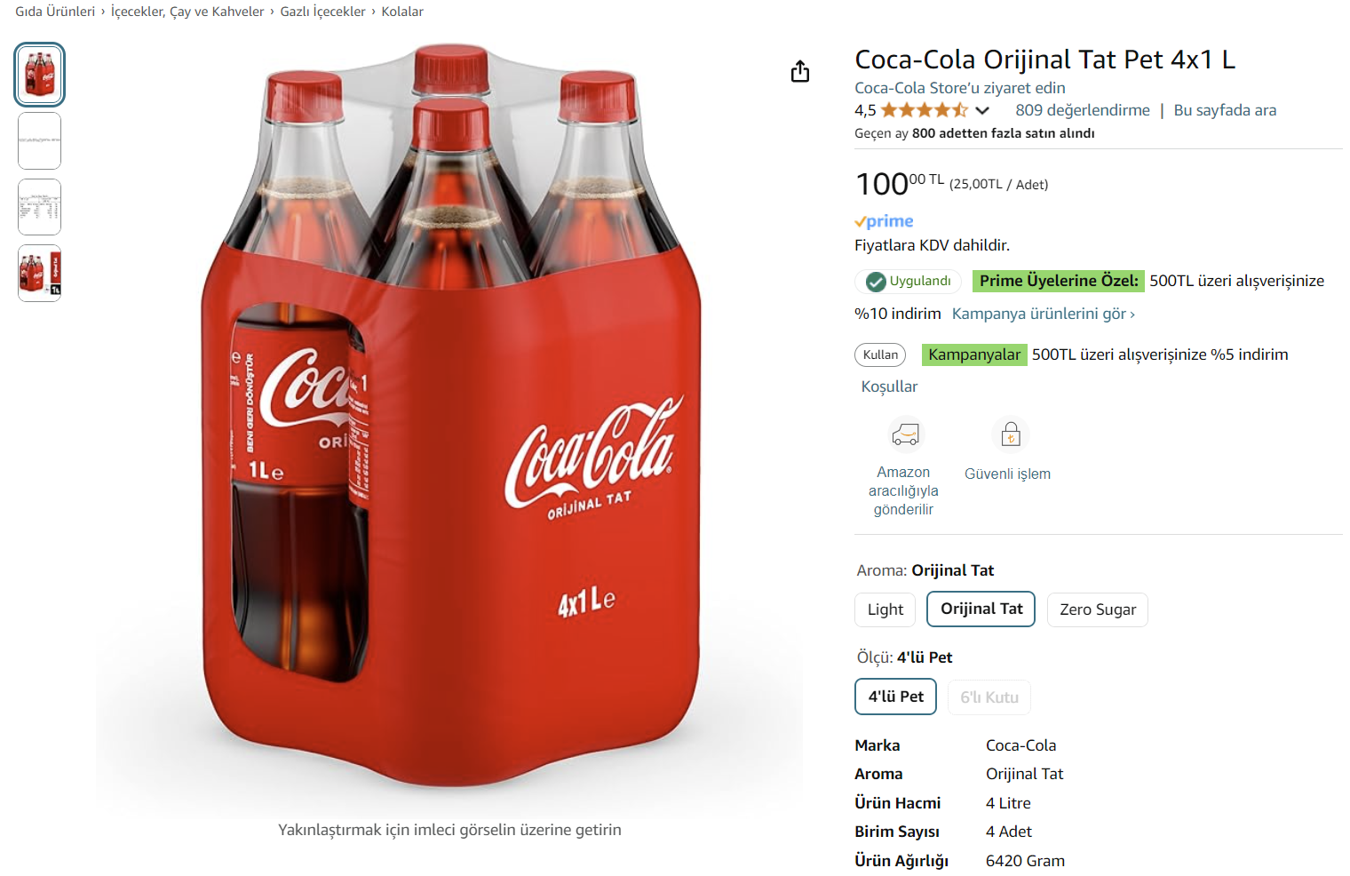Go to Gazlı İçecekler breadcrumb
Screen dimensions: 1350x876
click(x=322, y=12)
